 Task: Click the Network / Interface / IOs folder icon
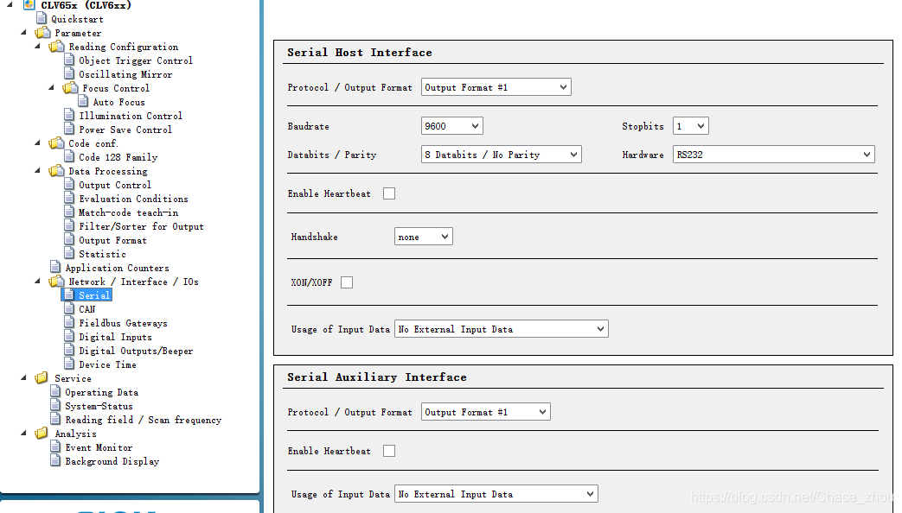coord(56,282)
